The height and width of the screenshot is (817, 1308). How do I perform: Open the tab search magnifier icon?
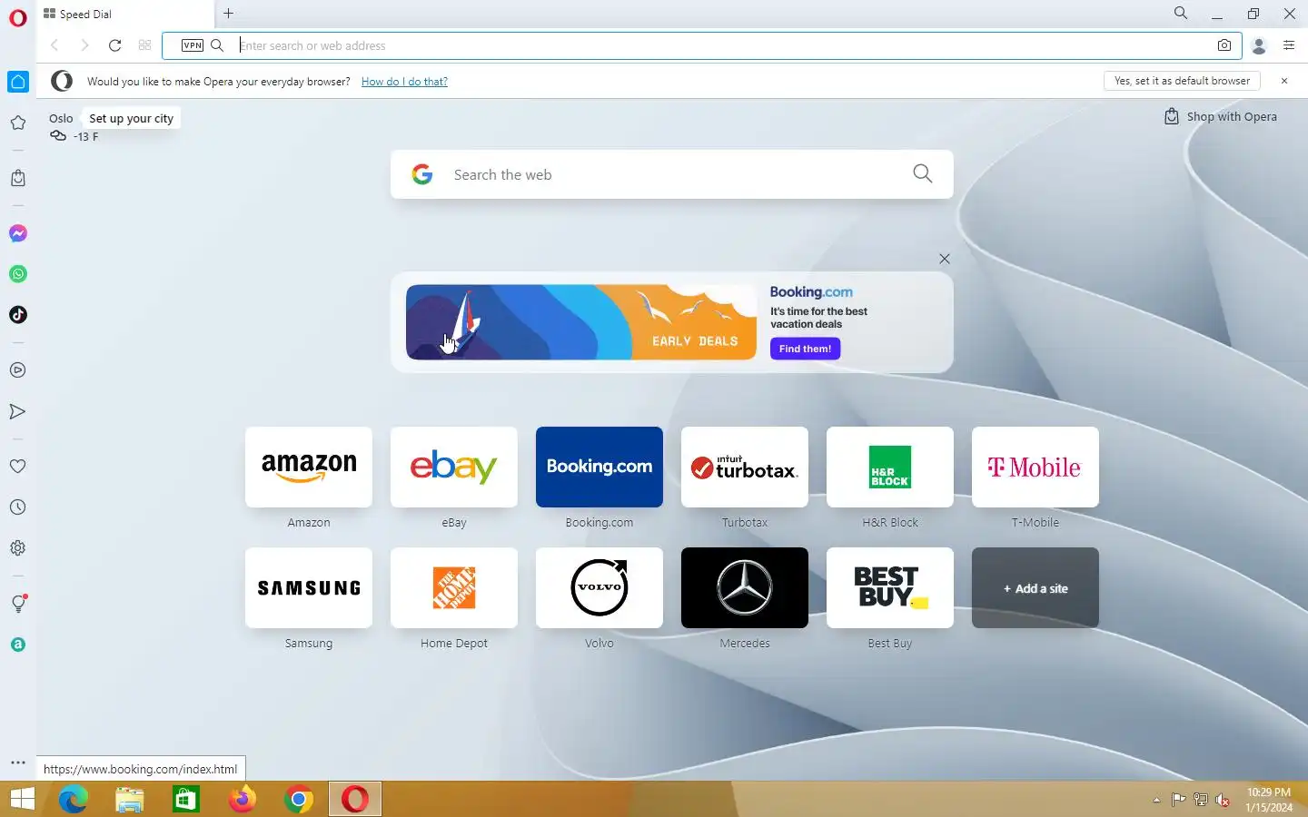[1181, 14]
